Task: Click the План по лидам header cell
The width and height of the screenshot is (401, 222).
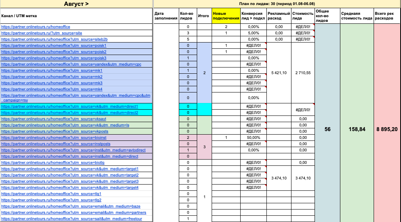Action: pos(277,4)
